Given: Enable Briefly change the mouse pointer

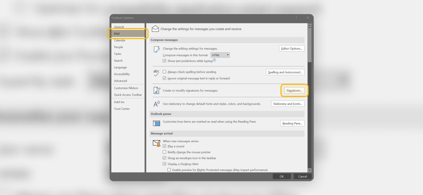Looking at the screenshot, I should point(164,152).
